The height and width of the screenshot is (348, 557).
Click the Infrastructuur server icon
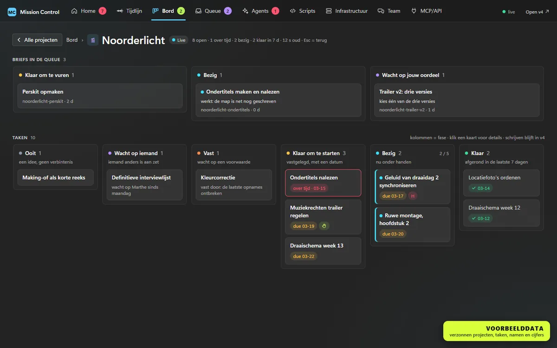(x=329, y=11)
